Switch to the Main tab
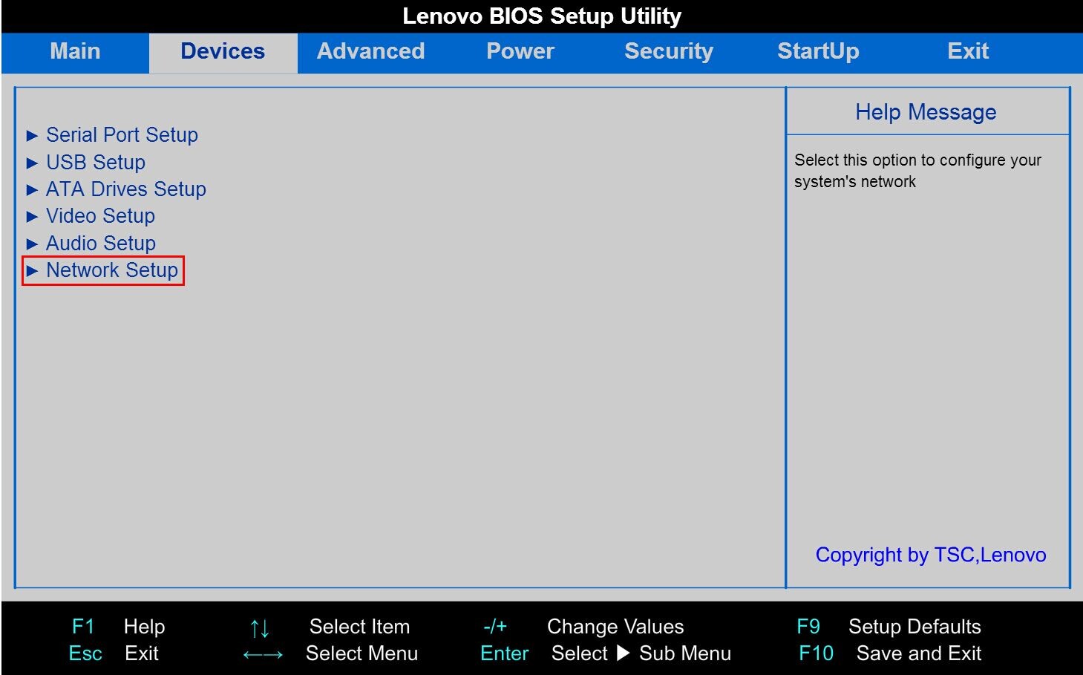 pyautogui.click(x=75, y=52)
